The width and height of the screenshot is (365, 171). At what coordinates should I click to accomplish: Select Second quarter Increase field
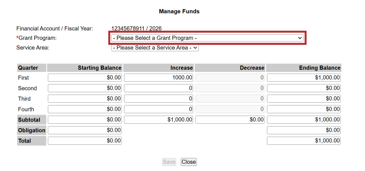159,88
